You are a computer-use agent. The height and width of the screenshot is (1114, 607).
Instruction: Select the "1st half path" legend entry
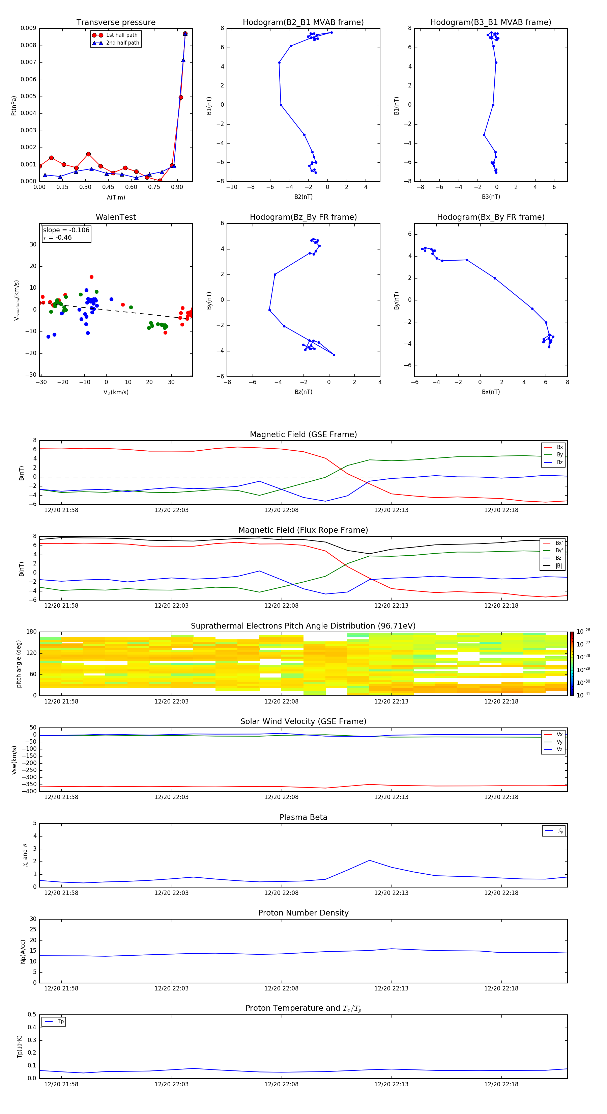point(115,35)
